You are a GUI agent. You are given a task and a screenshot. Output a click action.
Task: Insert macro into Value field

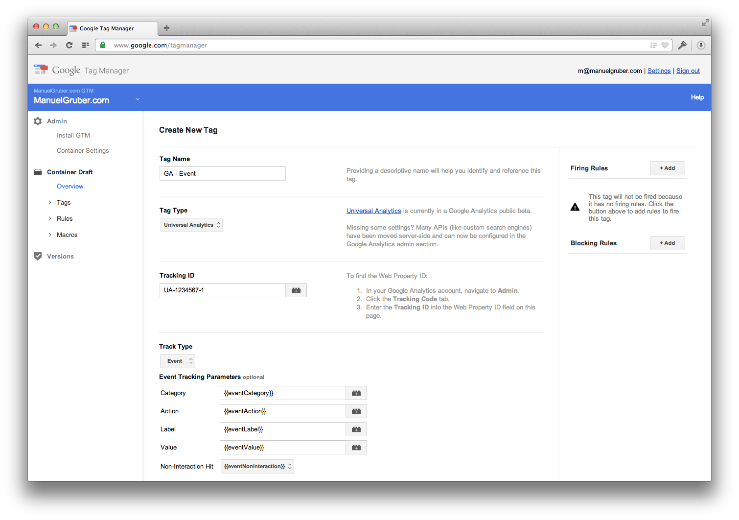(x=356, y=448)
